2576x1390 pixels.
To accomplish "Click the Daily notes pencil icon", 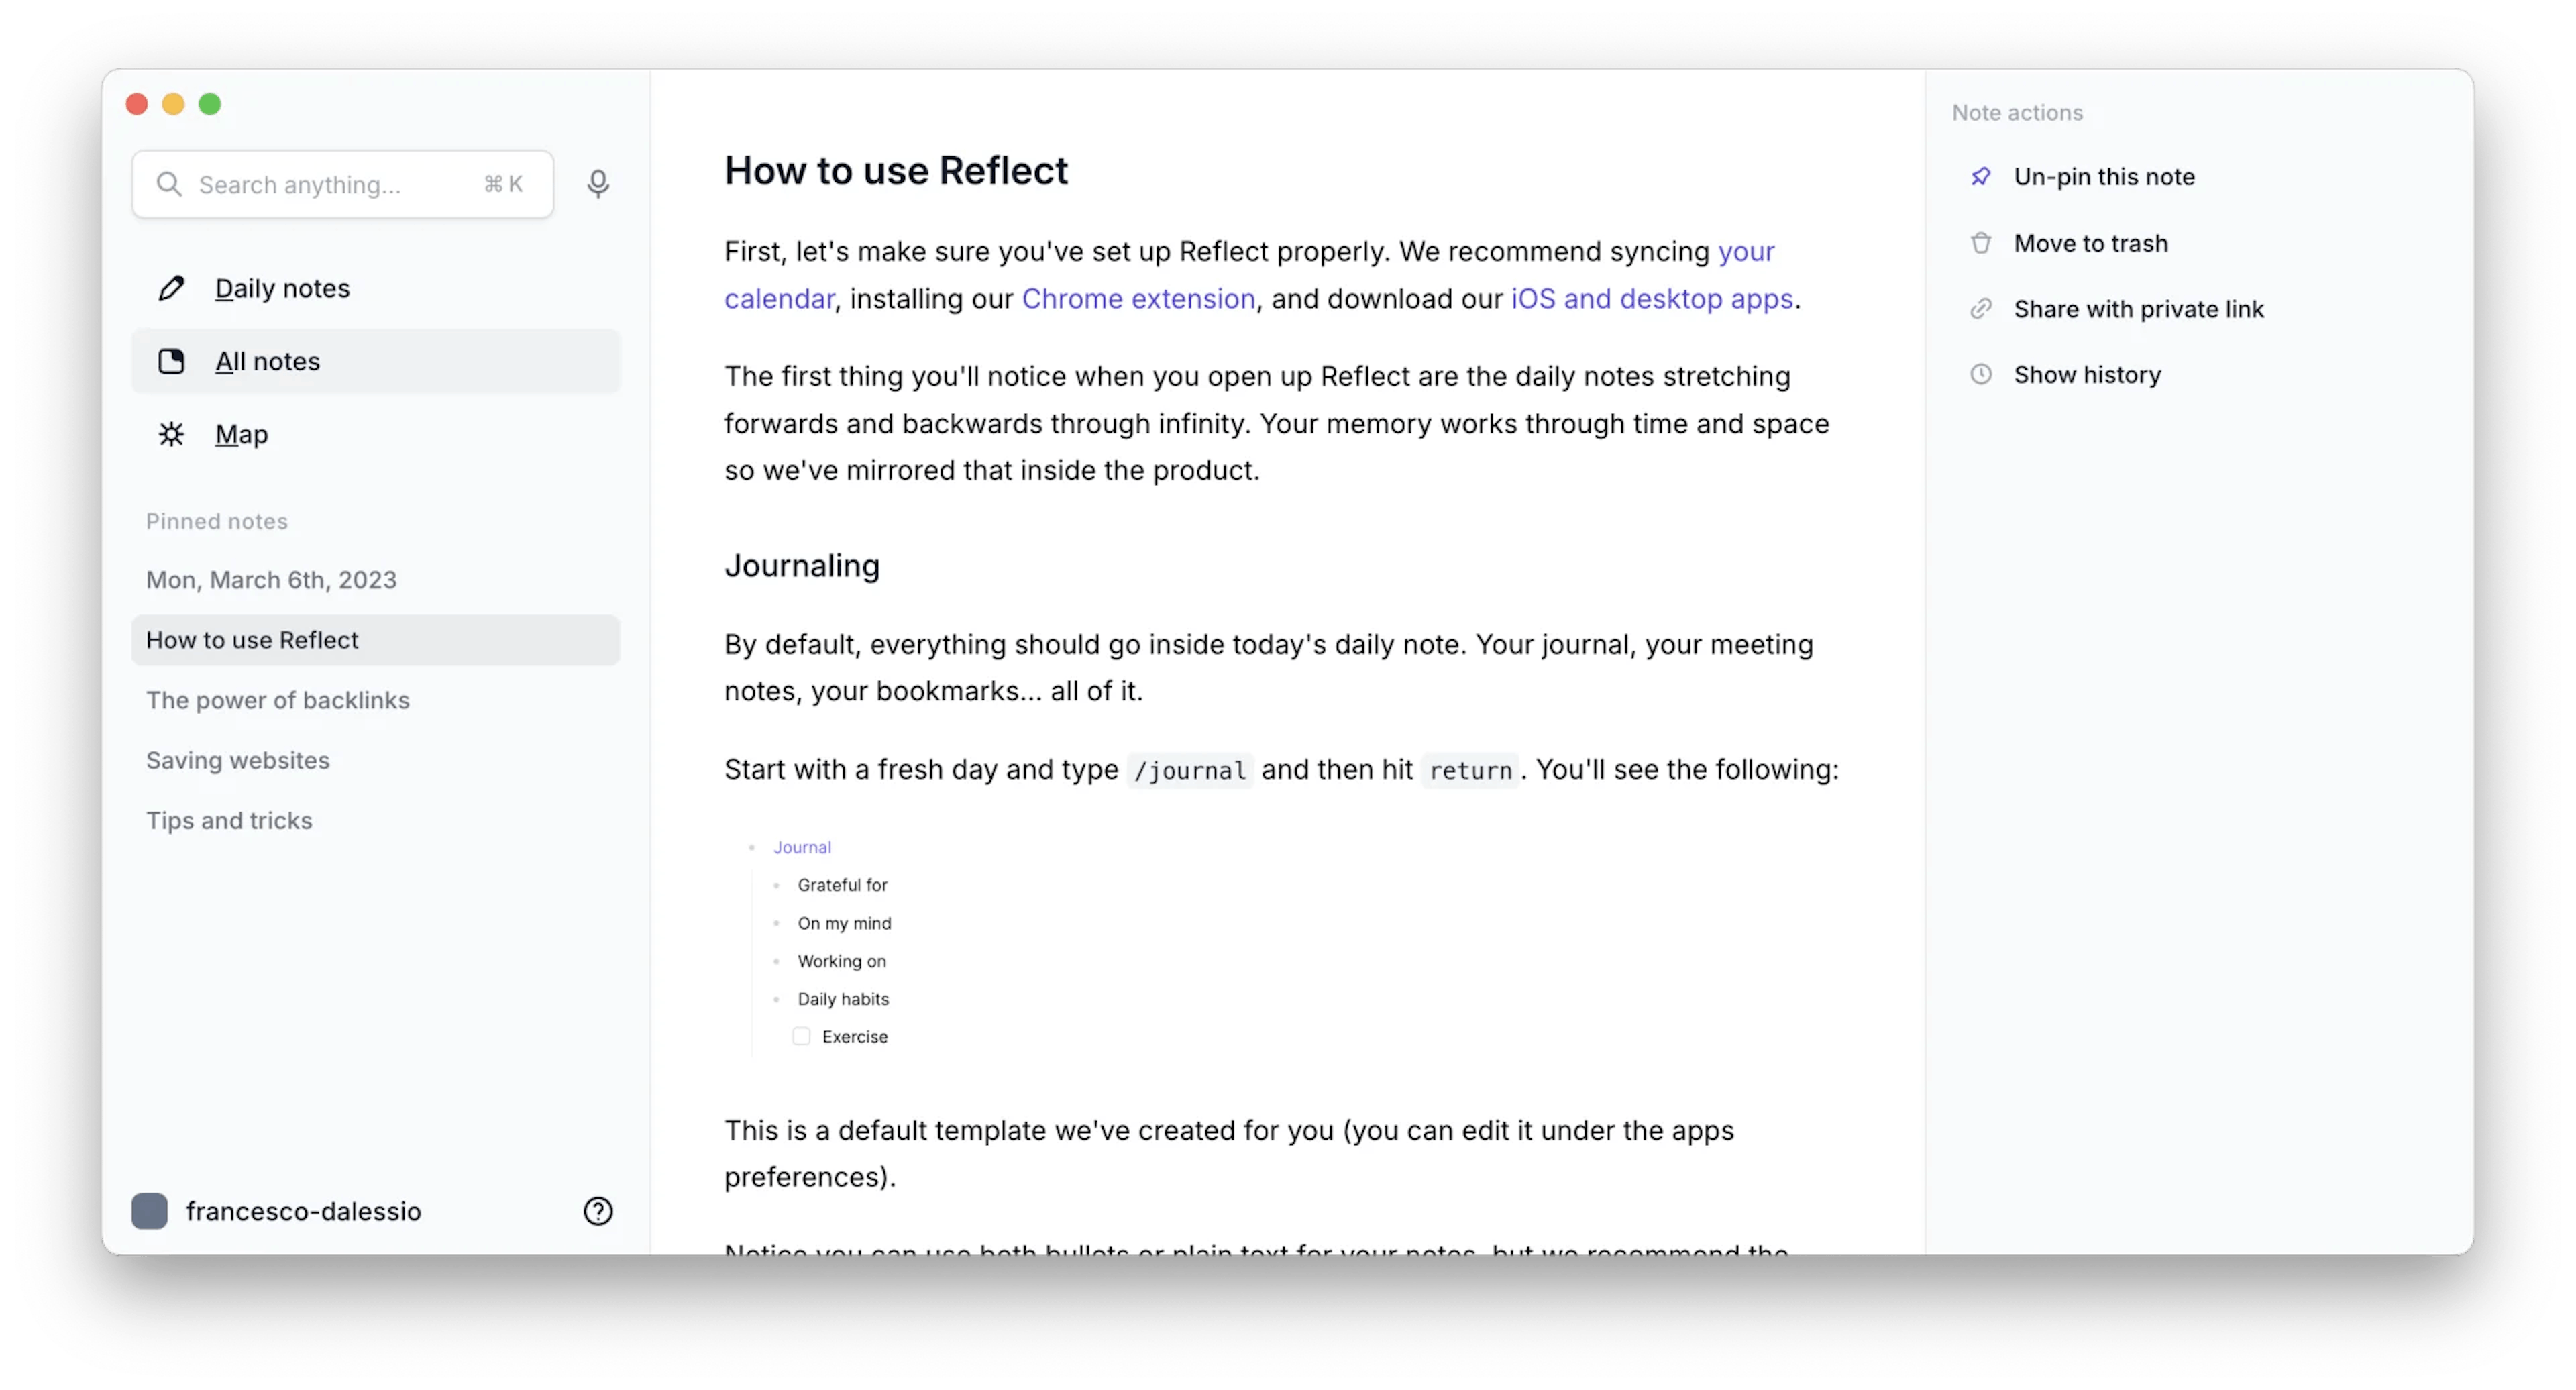I will click(171, 288).
